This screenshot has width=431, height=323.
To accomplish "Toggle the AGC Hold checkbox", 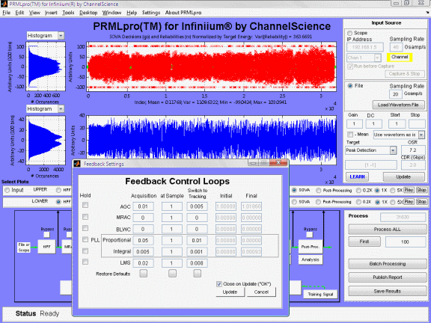I will point(85,205).
